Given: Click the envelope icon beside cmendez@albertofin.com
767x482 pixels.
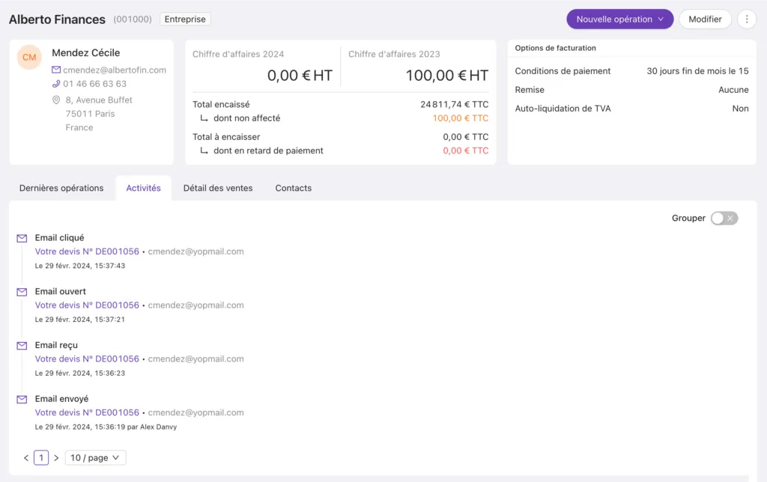Looking at the screenshot, I should (56, 70).
